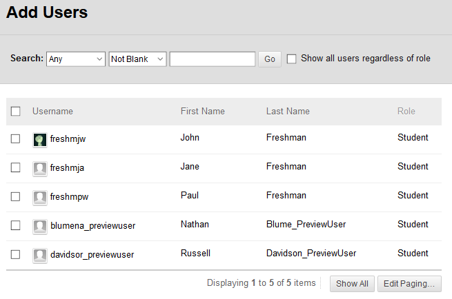The image size is (452, 299).
Task: Open the Edit Paging options
Action: pyautogui.click(x=409, y=284)
